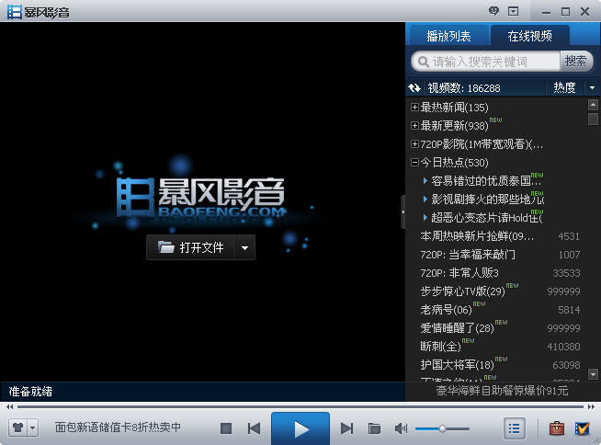Click the Previous track button

(x=254, y=428)
